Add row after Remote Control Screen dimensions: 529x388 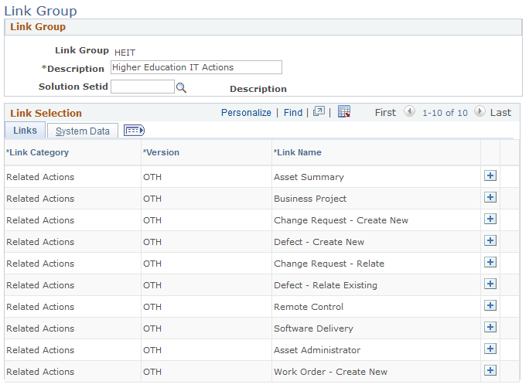(490, 305)
